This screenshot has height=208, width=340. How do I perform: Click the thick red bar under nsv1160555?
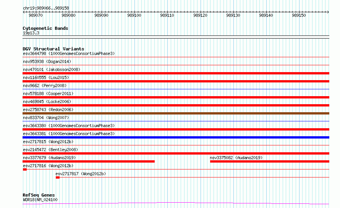point(176,81)
